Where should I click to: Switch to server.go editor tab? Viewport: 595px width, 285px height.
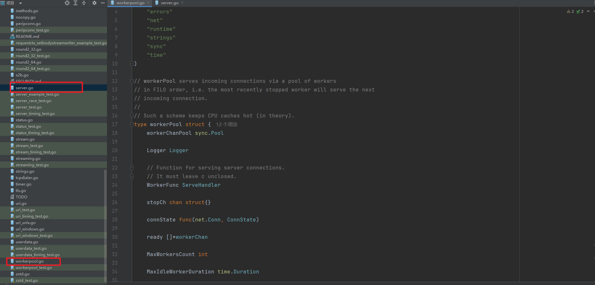coord(170,3)
